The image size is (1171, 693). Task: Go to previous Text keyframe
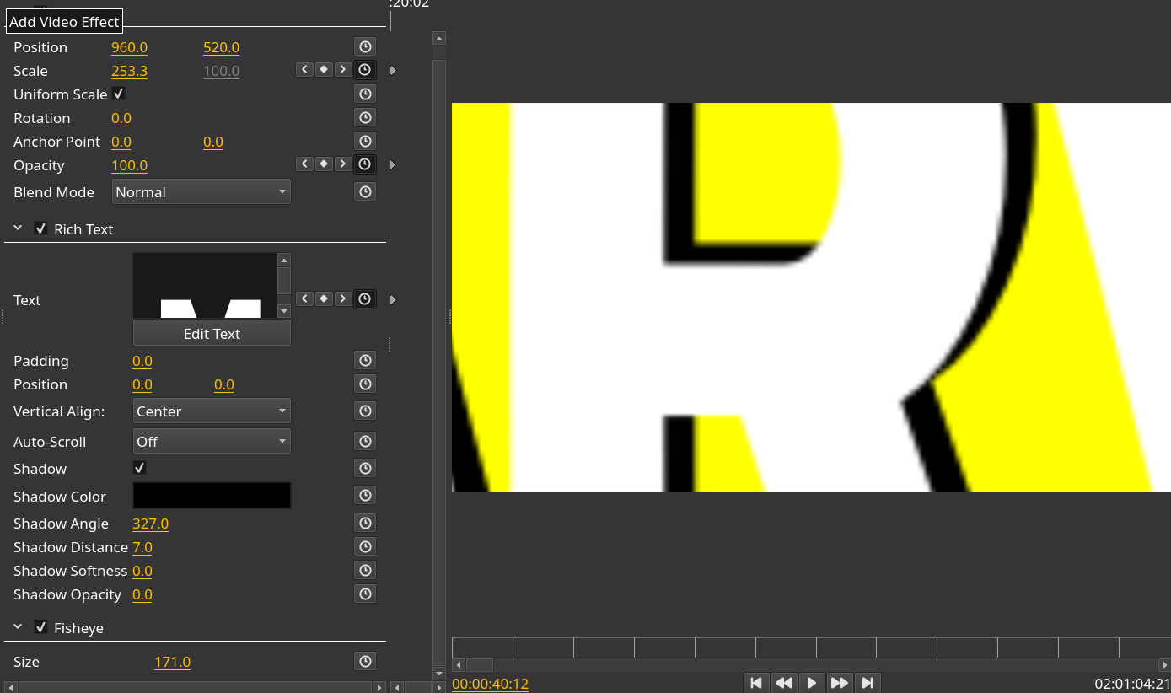[304, 299]
